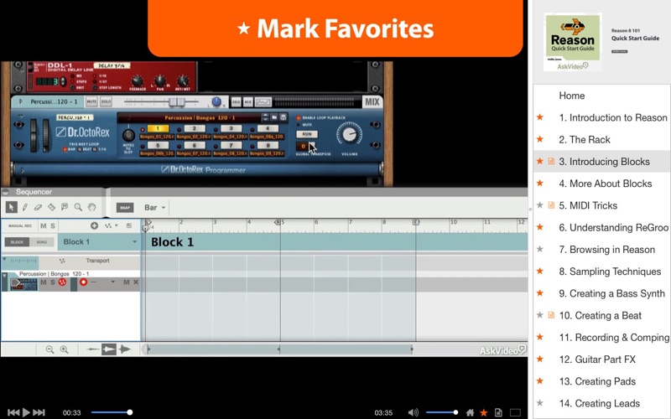Select the Pencil tool in sequencer toolbar
This screenshot has width=671, height=419.
25,207
